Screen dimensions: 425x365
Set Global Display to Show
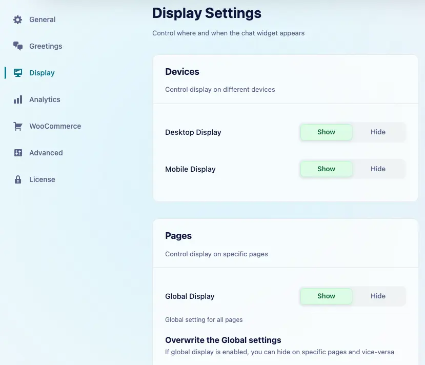(x=326, y=296)
